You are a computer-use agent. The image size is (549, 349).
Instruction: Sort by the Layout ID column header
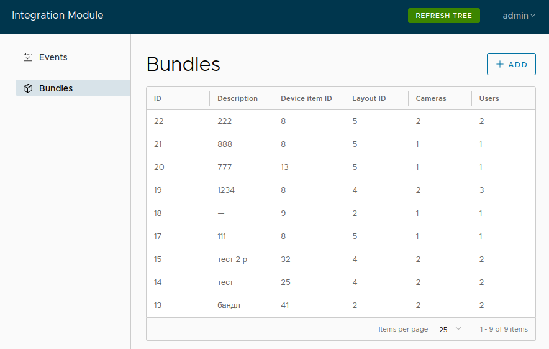369,98
